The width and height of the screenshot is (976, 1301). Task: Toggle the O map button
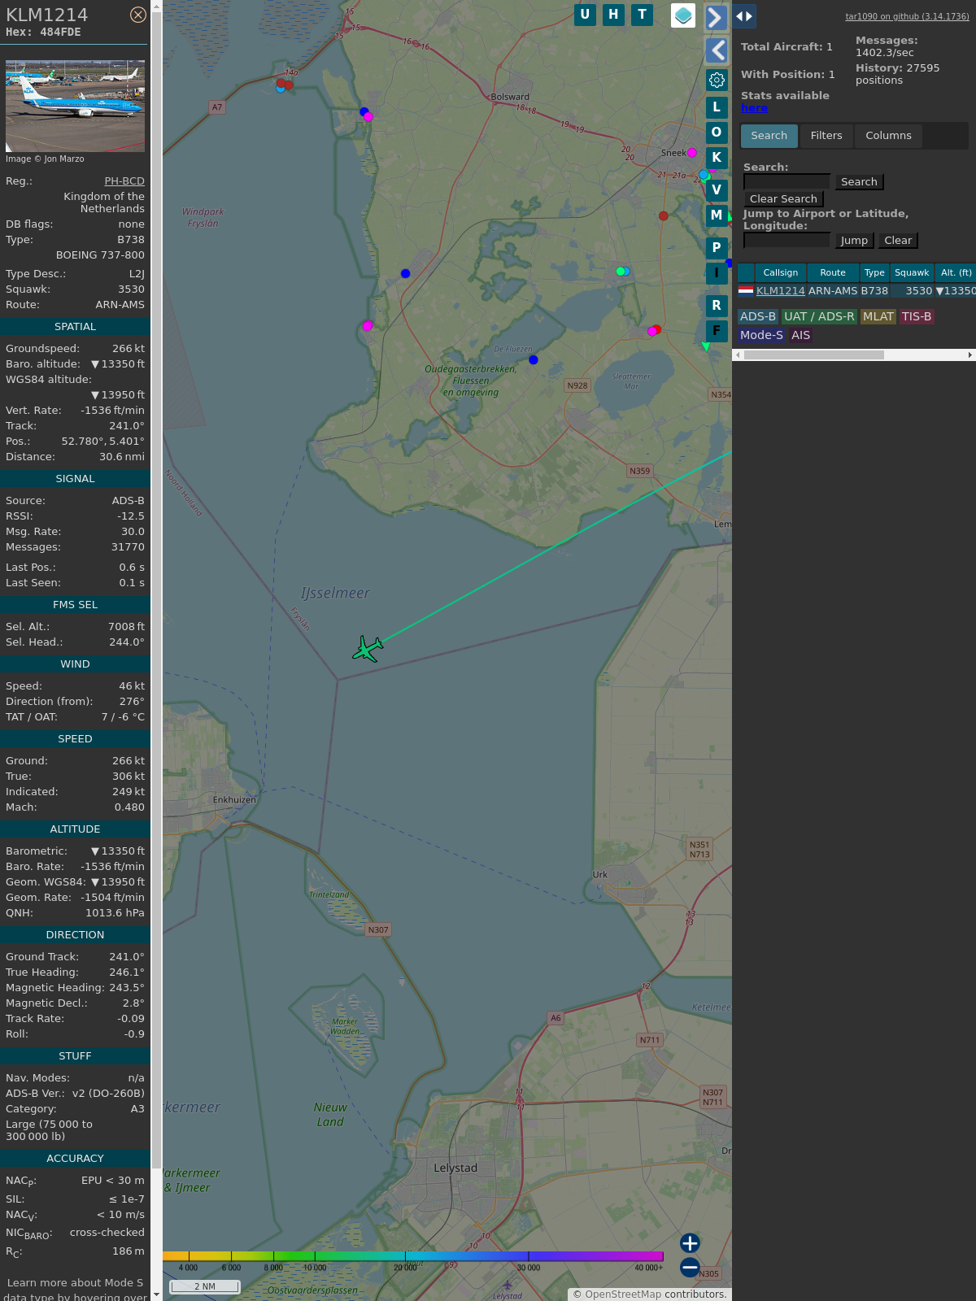point(717,132)
